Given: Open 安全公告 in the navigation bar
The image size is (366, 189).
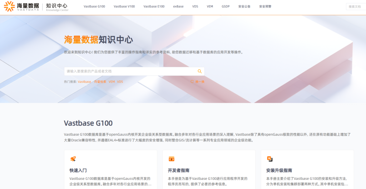Looking at the screenshot, I should point(244,6).
